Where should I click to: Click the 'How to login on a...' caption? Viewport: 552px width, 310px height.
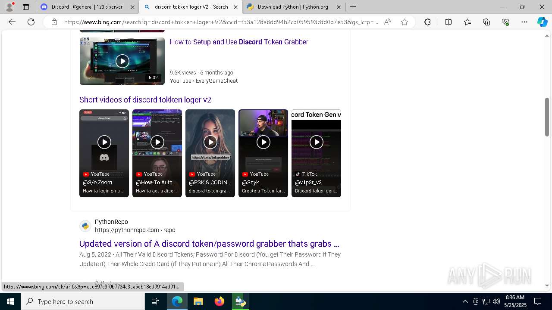pyautogui.click(x=103, y=191)
